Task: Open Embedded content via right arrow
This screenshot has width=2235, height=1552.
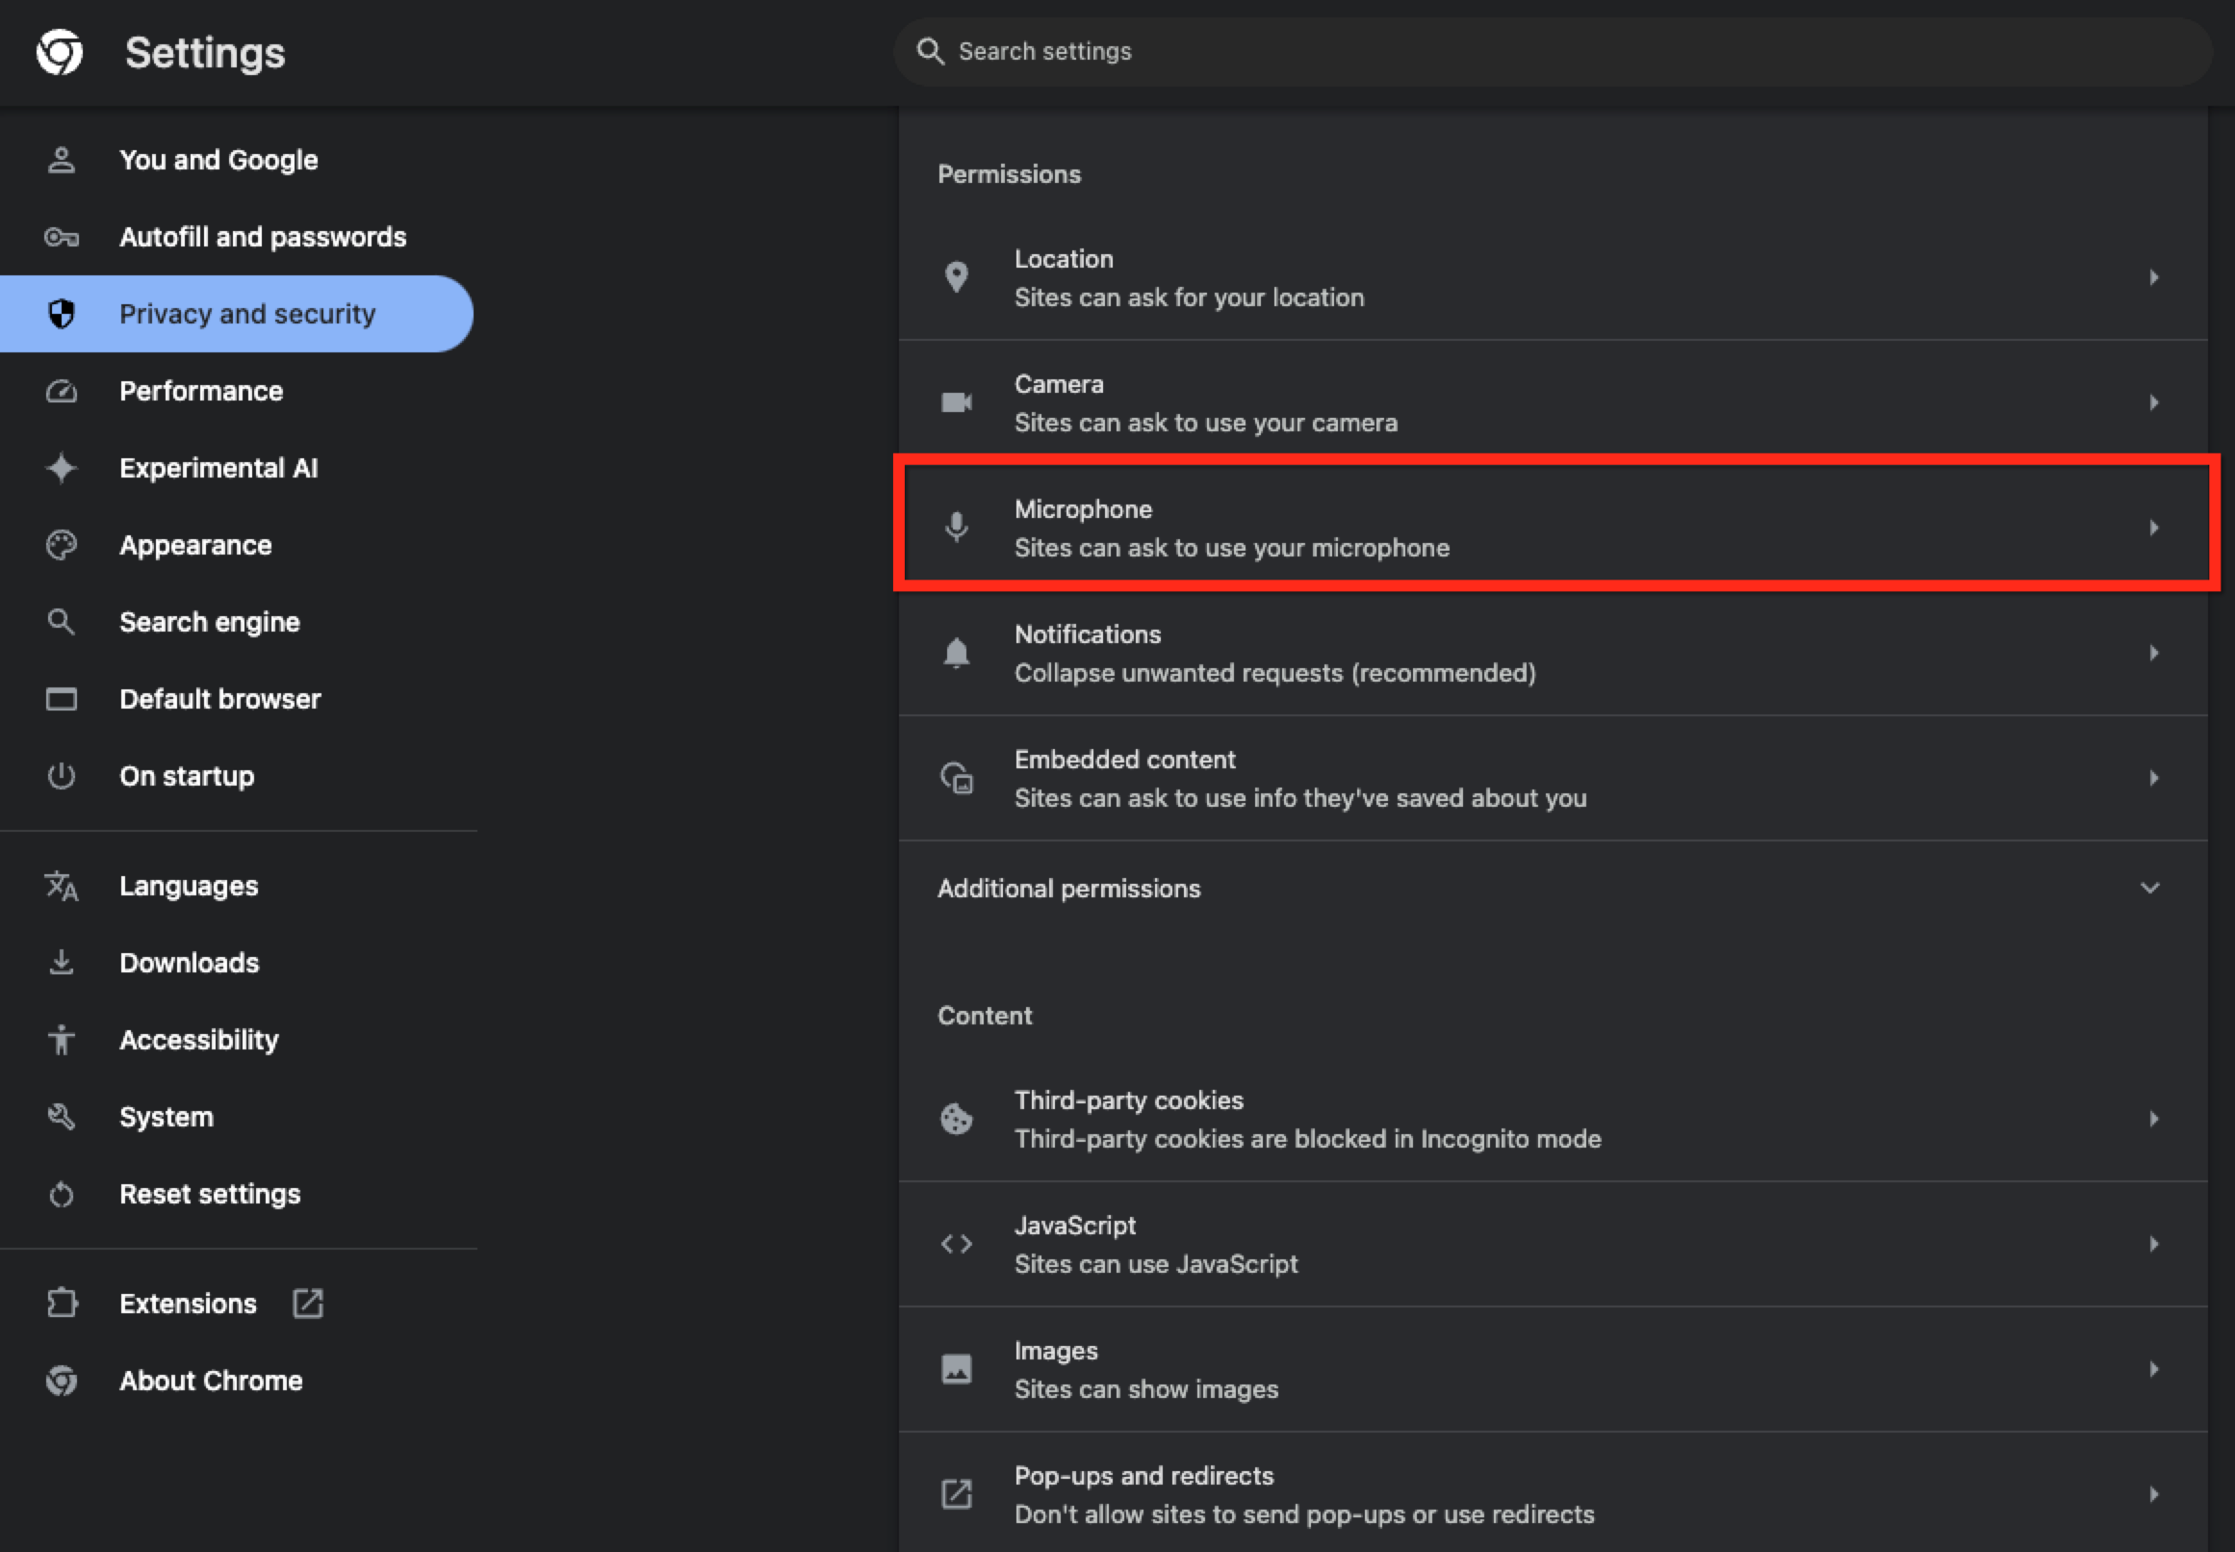Action: point(2153,778)
